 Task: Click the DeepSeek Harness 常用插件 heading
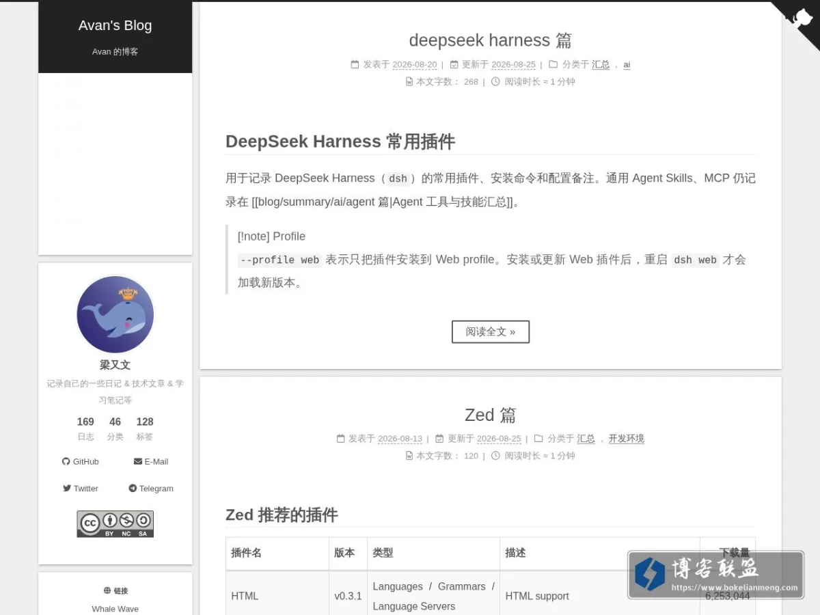point(340,141)
